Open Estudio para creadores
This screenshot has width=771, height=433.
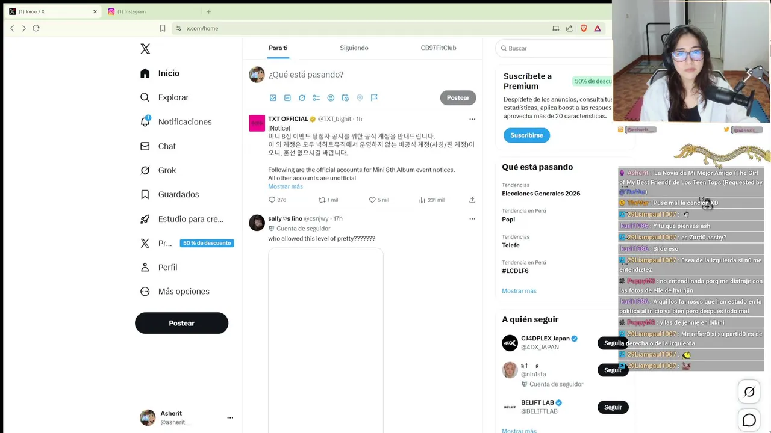coord(182,219)
